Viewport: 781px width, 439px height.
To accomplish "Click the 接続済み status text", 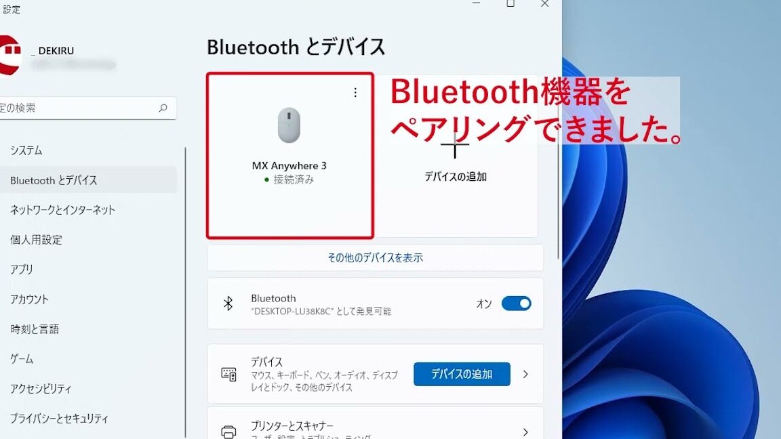I will (x=294, y=180).
